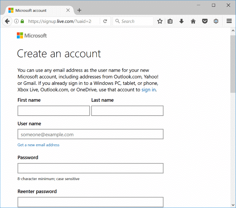Click the browser window's X close button
The height and width of the screenshot is (208, 236).
228,5
